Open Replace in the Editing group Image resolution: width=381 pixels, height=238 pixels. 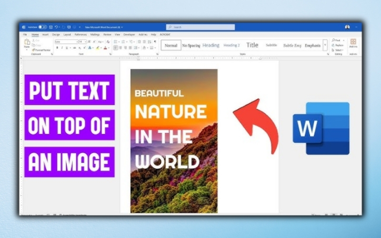(338, 45)
